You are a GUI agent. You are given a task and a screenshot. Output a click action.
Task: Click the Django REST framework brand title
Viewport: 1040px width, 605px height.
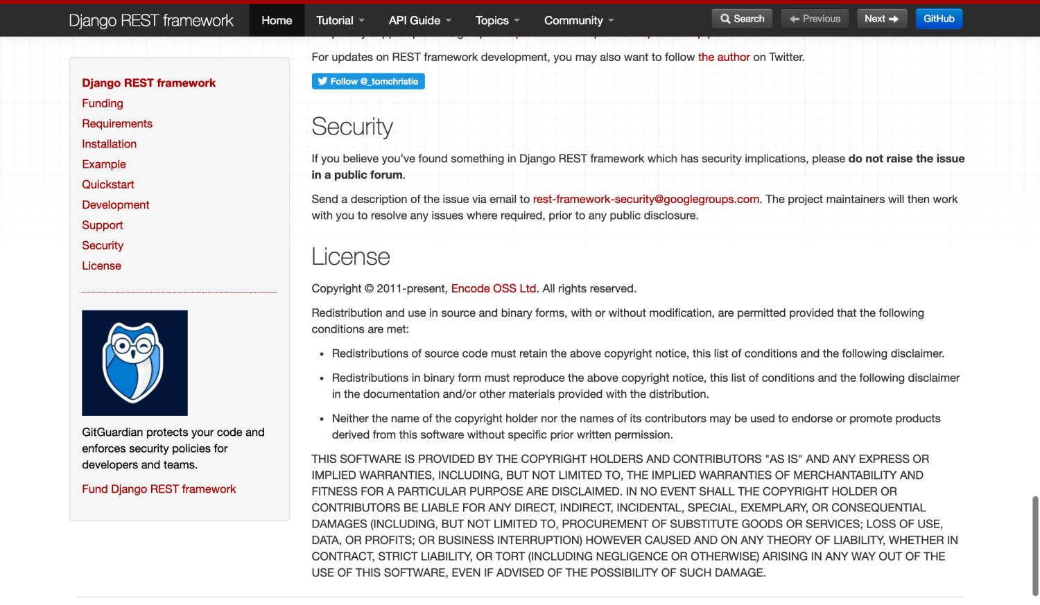(x=151, y=21)
